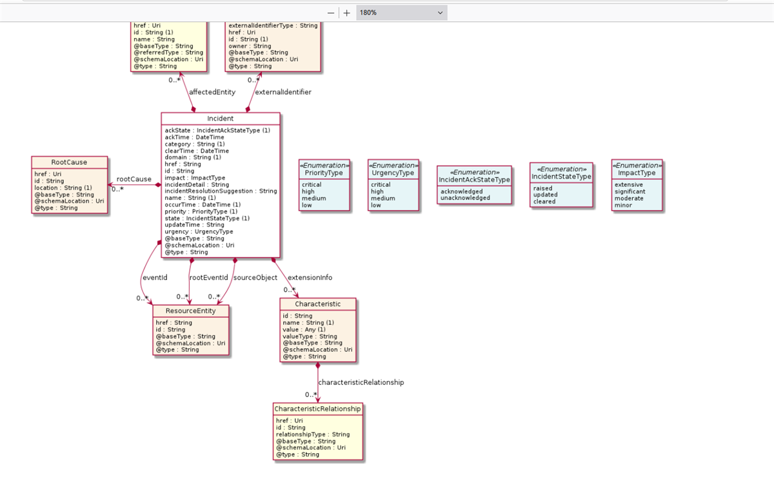Click the eventId association label
Viewport: 774px width, 477px height.
(154, 278)
